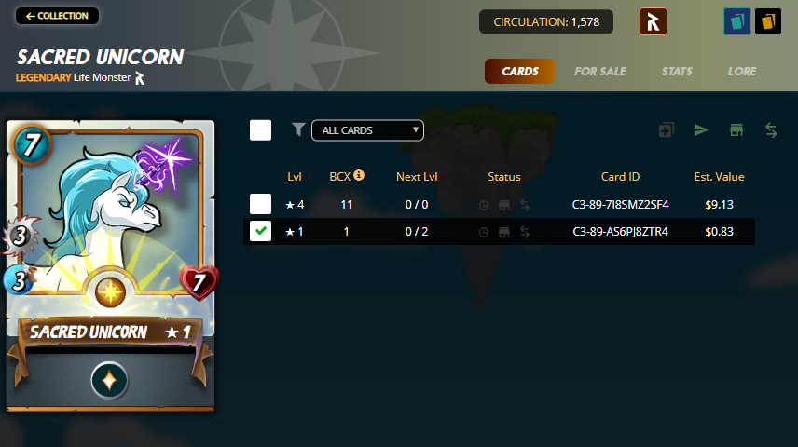Switch to the STATS tab

click(677, 71)
